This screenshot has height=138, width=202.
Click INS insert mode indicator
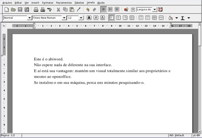coord(171,135)
